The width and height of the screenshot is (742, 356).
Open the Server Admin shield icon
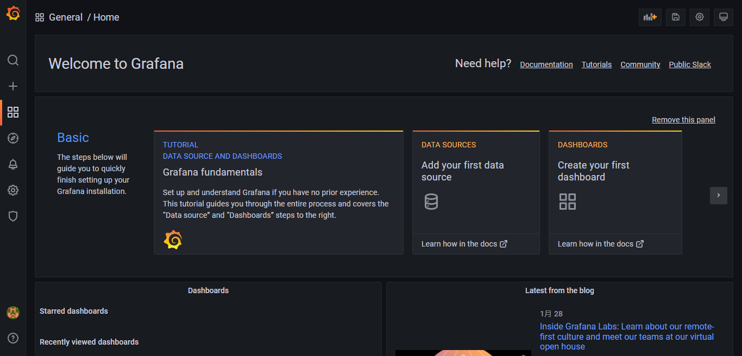pyautogui.click(x=13, y=216)
